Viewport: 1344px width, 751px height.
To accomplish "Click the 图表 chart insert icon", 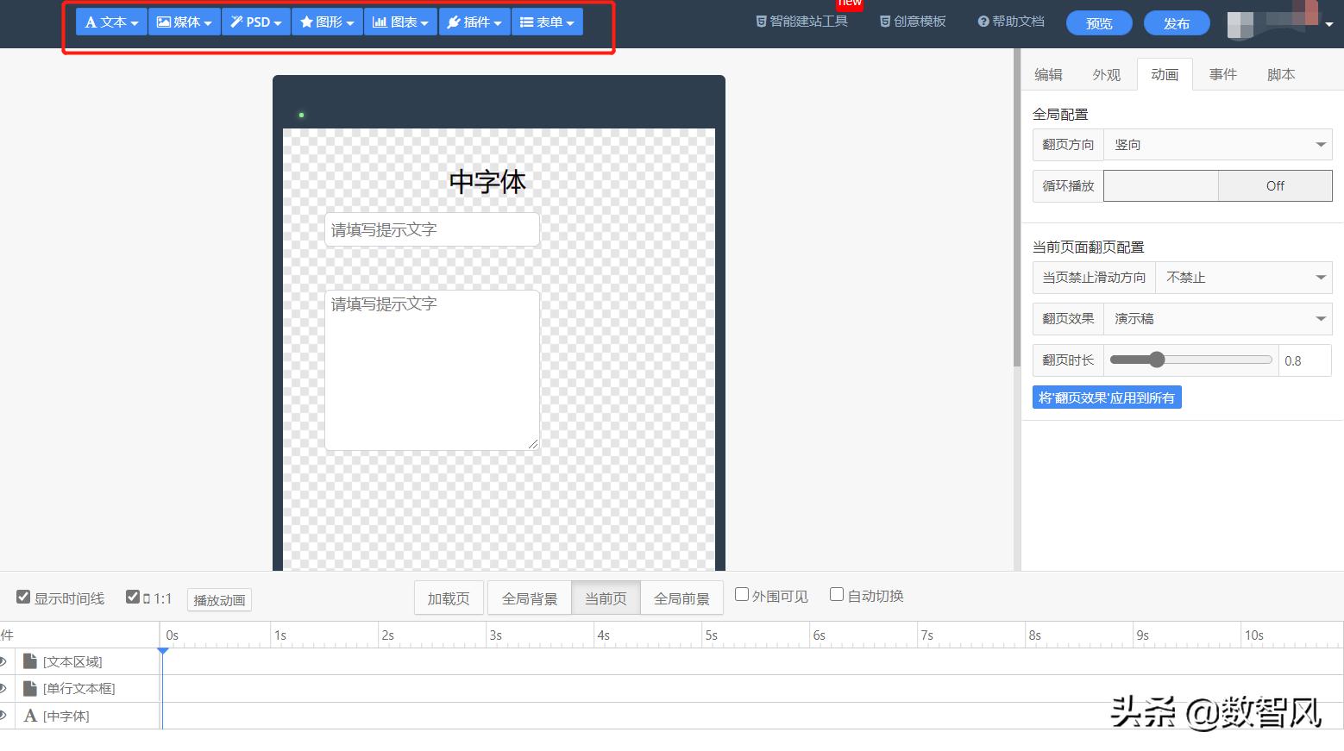I will coord(400,22).
